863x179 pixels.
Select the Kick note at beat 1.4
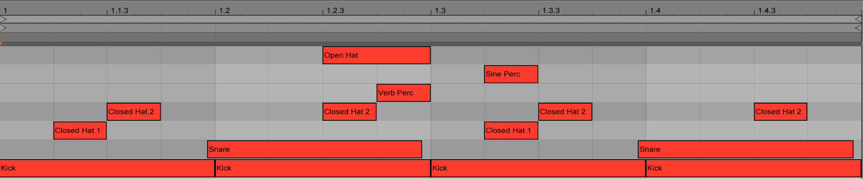pos(753,168)
